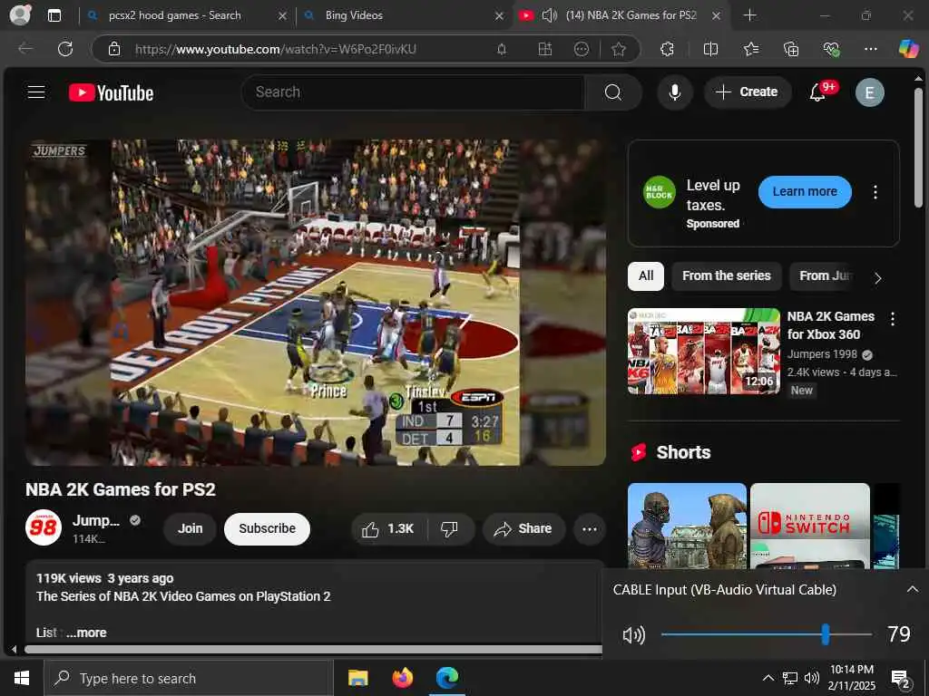Click the horizontal page scrollbar
Image resolution: width=929 pixels, height=696 pixels.
pos(313,649)
